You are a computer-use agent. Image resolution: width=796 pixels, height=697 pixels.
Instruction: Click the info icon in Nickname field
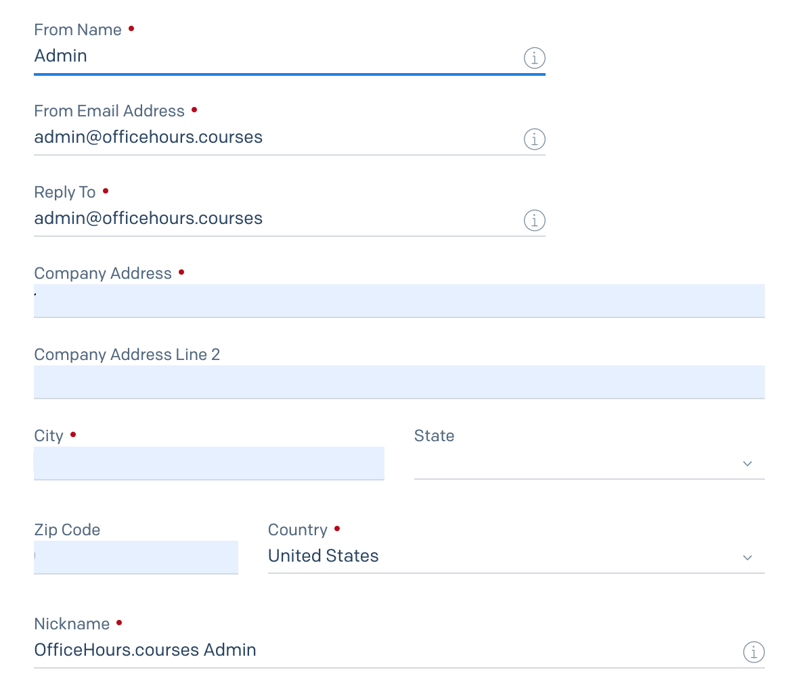(753, 652)
